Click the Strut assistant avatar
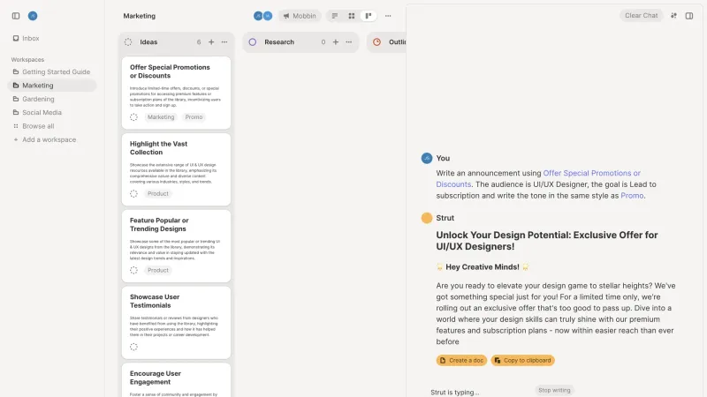Screen dimensions: 707x397 427,218
